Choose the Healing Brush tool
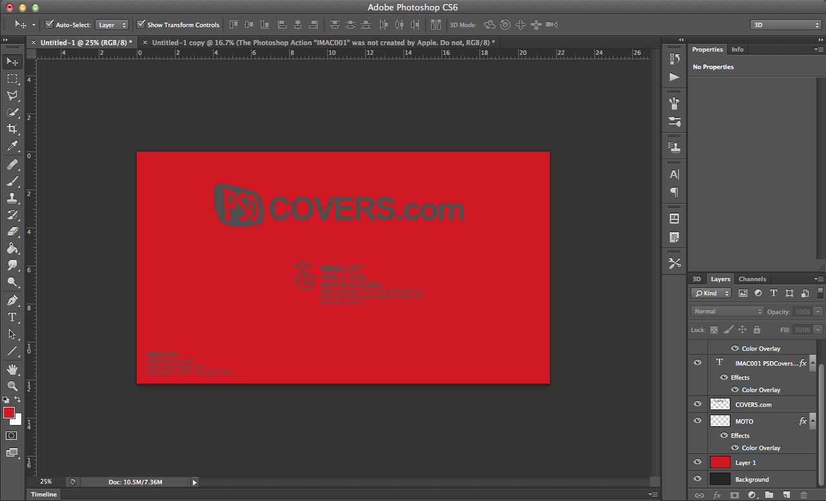The image size is (826, 501). coord(12,165)
